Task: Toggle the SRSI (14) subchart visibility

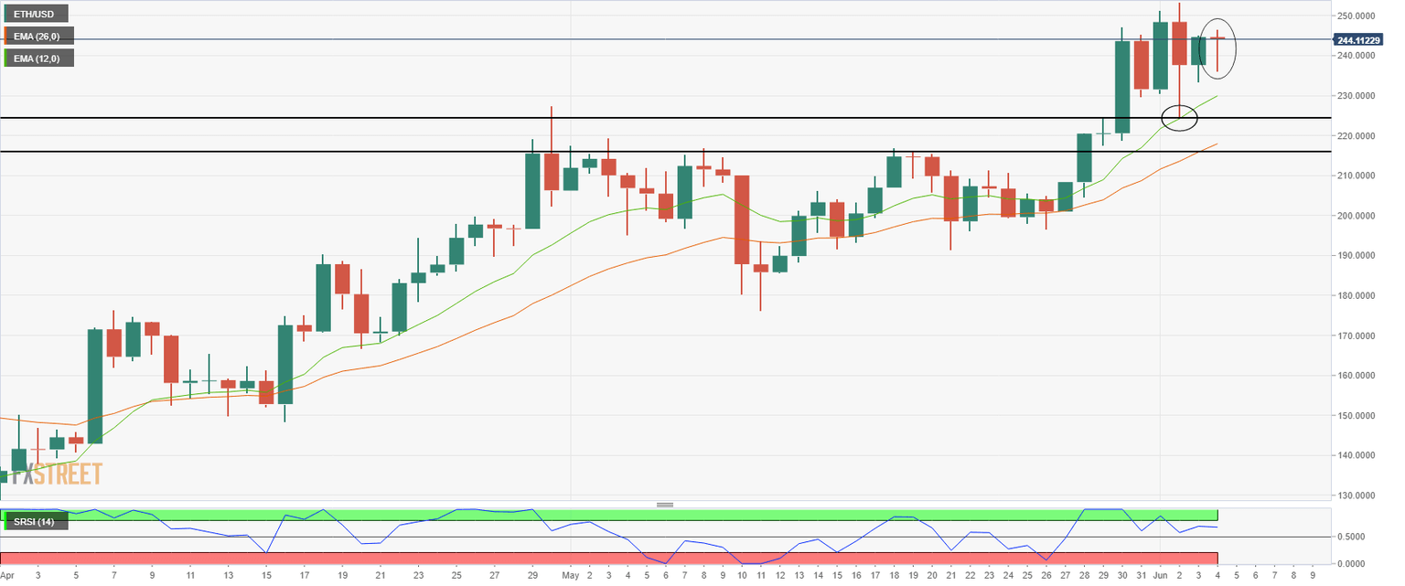Action: tap(35, 521)
